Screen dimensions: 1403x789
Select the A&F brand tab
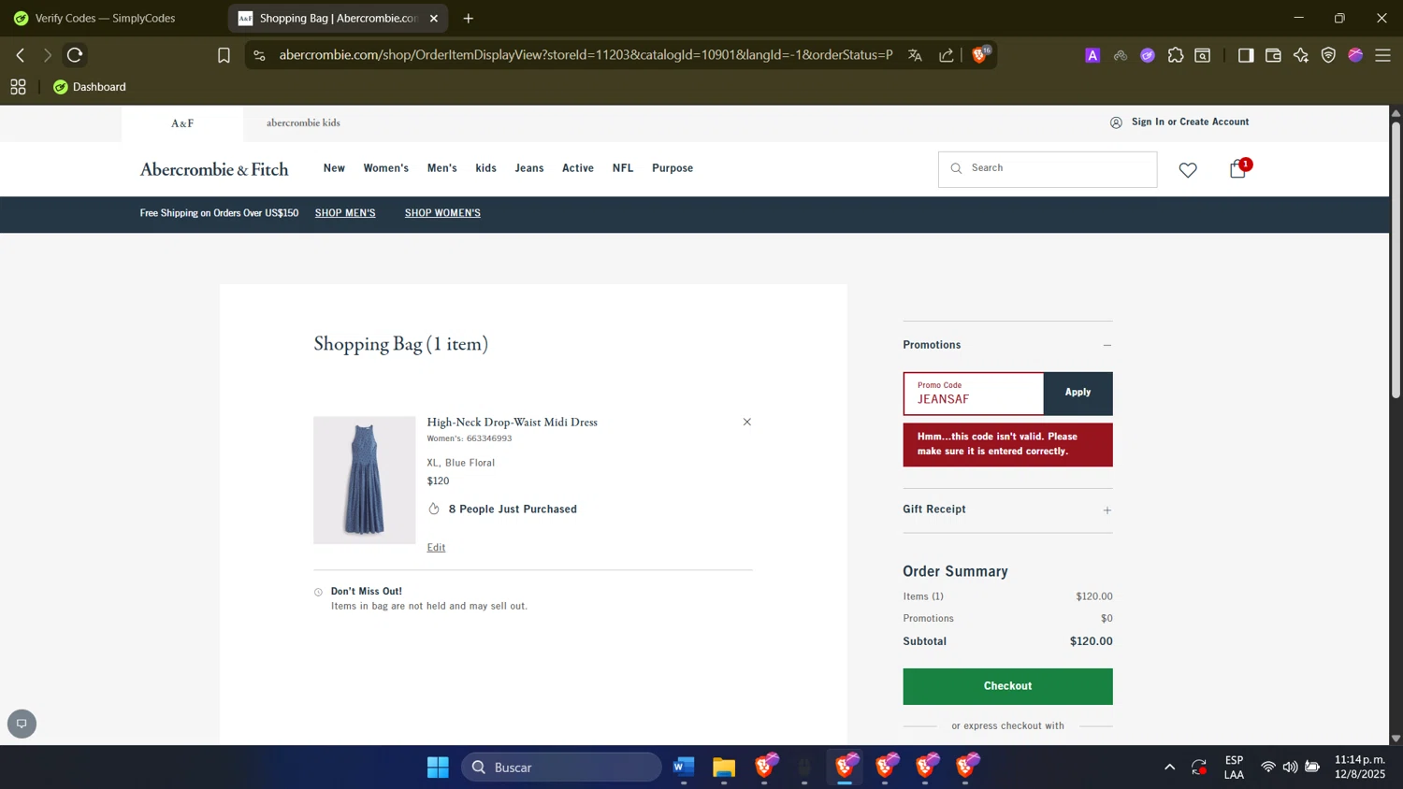182,123
